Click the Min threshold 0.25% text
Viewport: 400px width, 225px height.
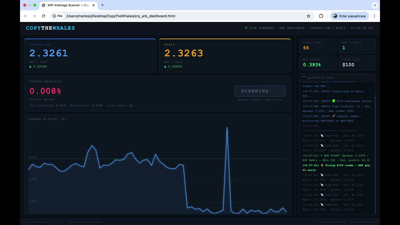[47, 106]
